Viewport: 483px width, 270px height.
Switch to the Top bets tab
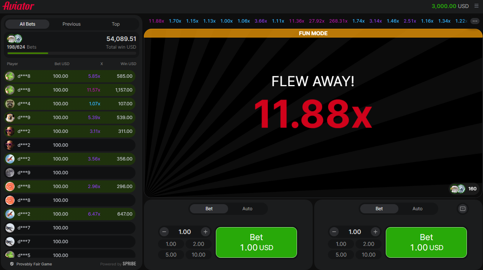[x=116, y=24]
